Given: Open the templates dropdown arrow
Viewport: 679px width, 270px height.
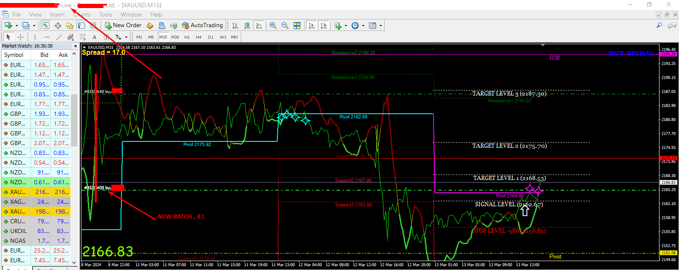Looking at the screenshot, I should (x=380, y=25).
